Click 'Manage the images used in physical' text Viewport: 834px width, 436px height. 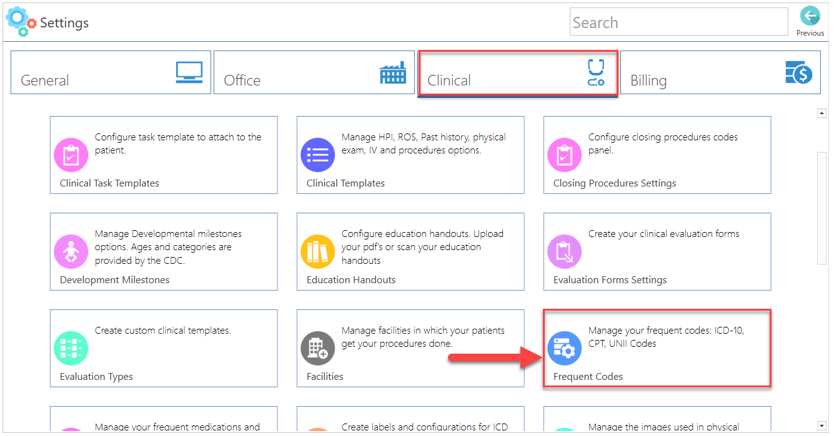coord(663,427)
